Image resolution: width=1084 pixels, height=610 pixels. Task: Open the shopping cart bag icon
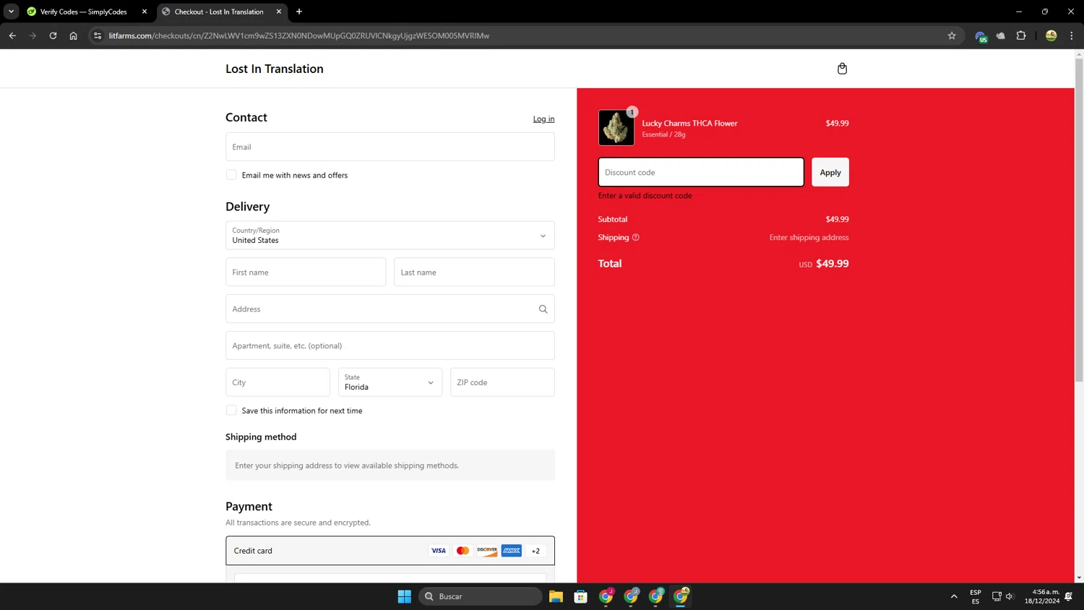tap(842, 69)
